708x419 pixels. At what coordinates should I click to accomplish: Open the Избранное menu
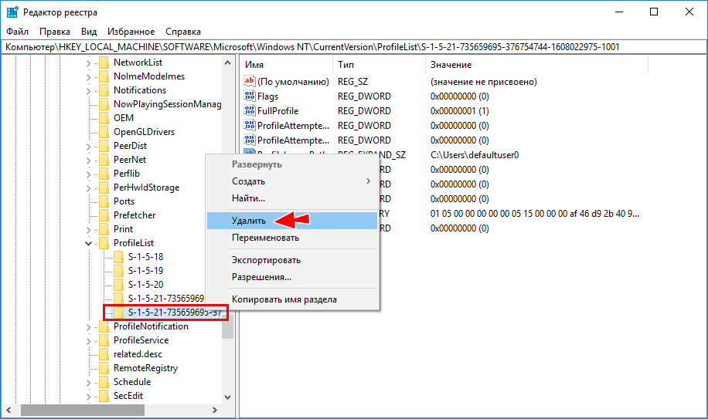pyautogui.click(x=131, y=32)
